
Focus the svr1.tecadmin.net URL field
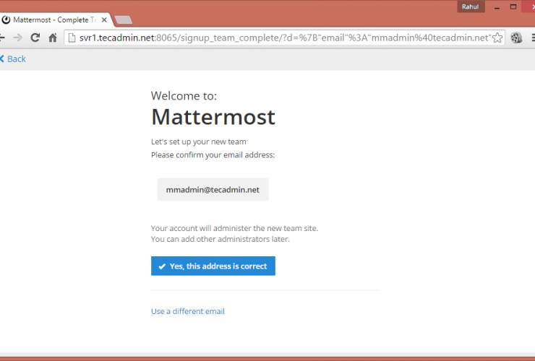tap(282, 38)
